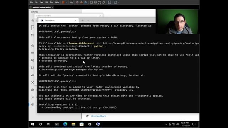Open Microsoft Store from taskbar
This screenshot has width=228, height=128.
pos(82,124)
